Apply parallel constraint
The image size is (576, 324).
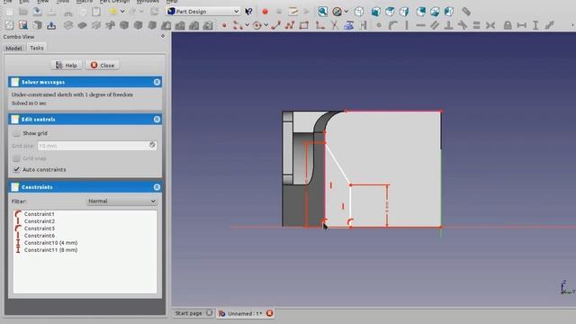(x=435, y=25)
